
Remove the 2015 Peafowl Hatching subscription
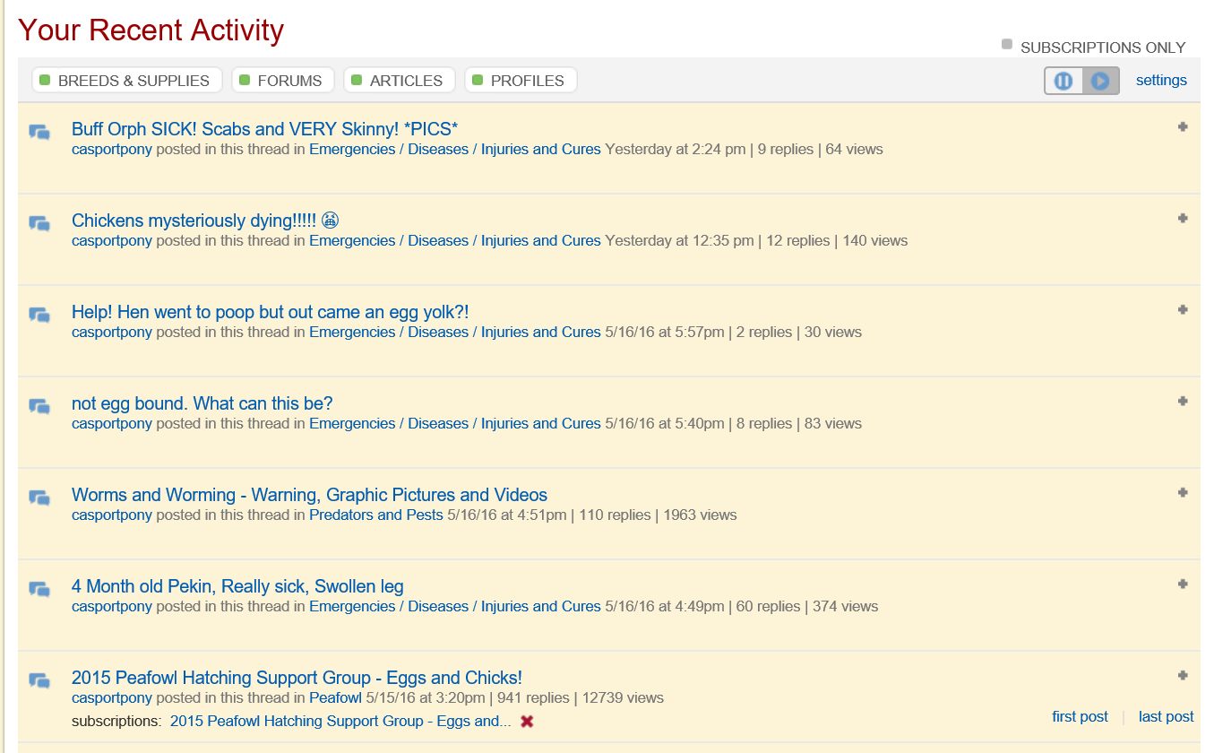coord(527,722)
